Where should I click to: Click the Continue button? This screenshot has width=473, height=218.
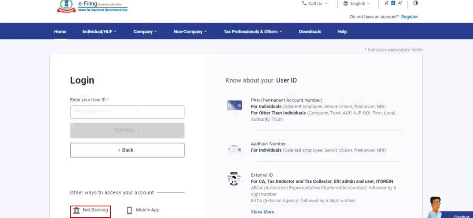coord(127,131)
